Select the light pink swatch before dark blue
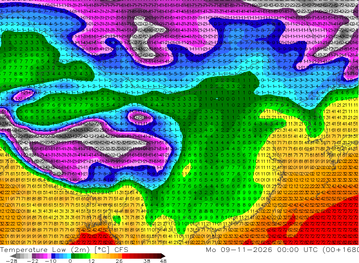 pos(49,256)
